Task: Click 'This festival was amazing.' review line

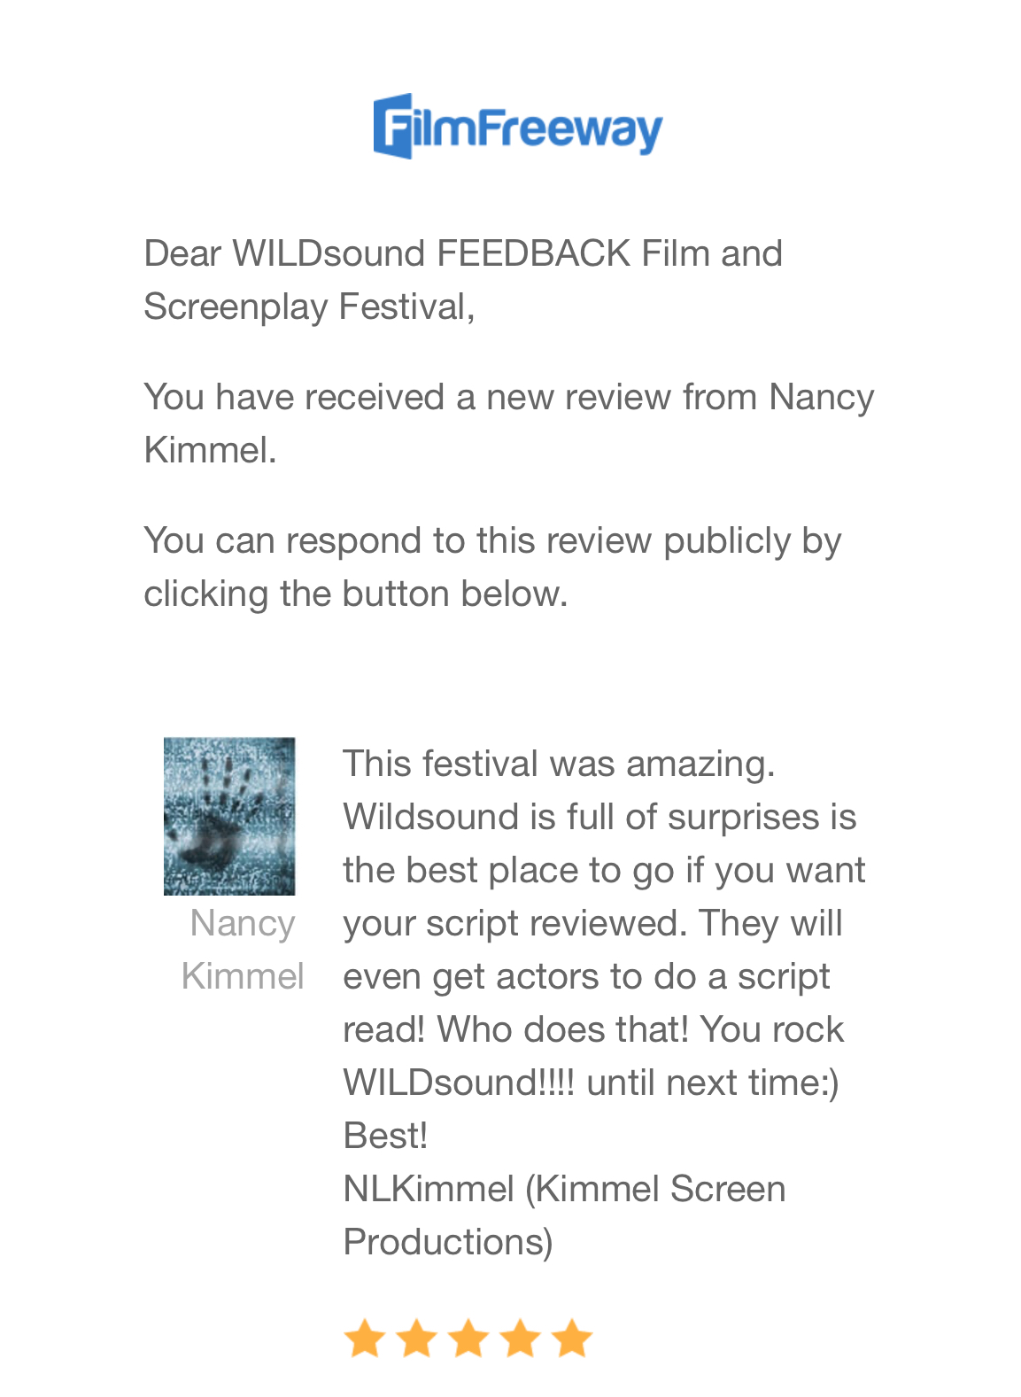Action: point(559,764)
